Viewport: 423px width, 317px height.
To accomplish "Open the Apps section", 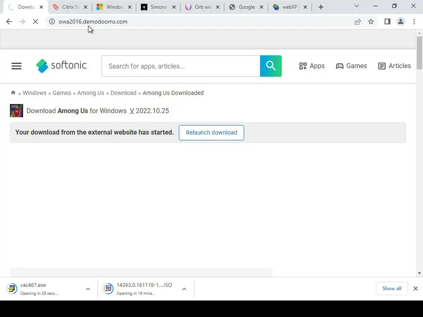I will (x=312, y=66).
